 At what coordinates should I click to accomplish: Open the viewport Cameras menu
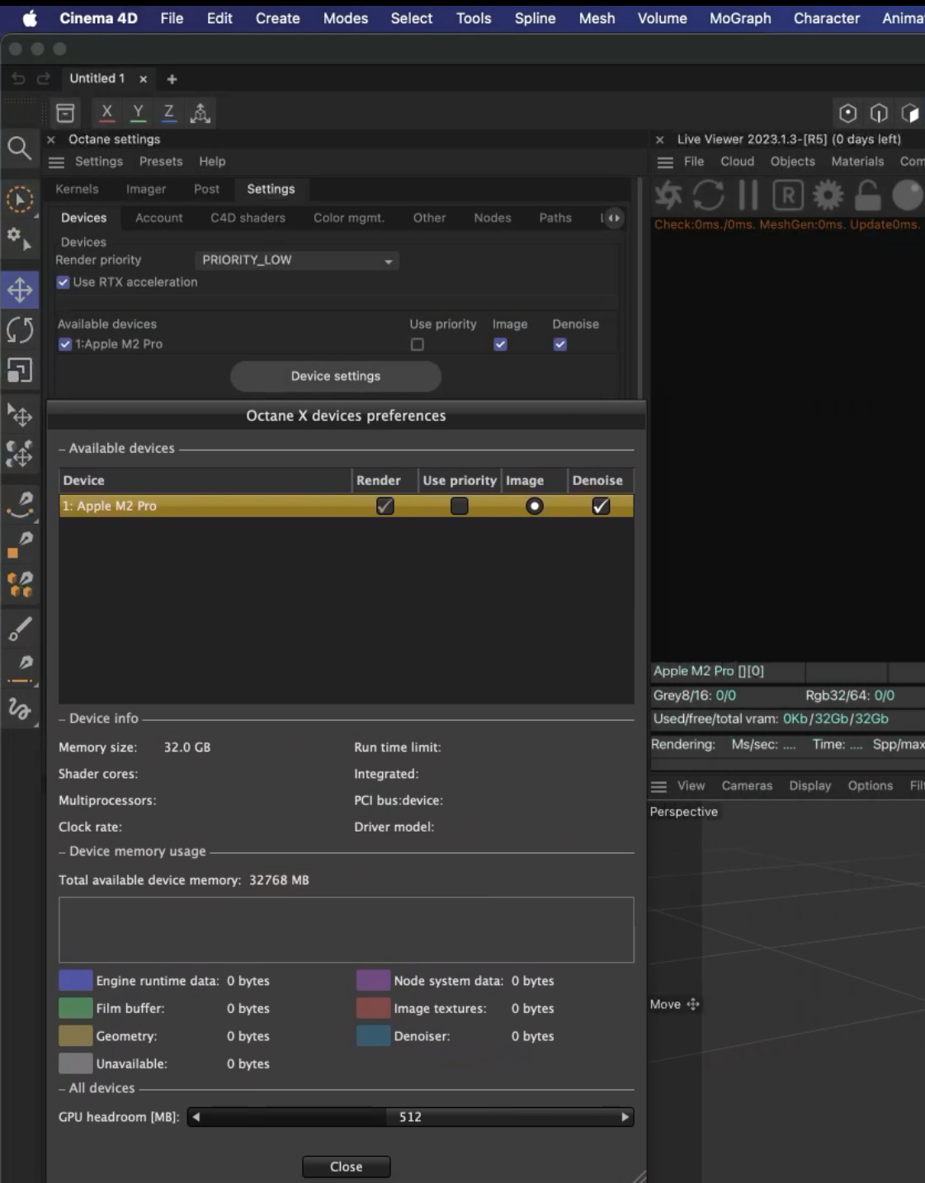tap(747, 785)
